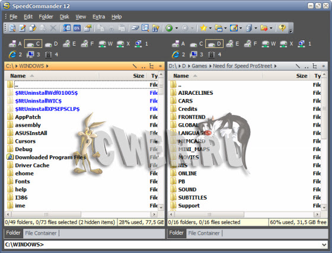Click WINDOWS in the left breadcrumb path

pos(31,66)
